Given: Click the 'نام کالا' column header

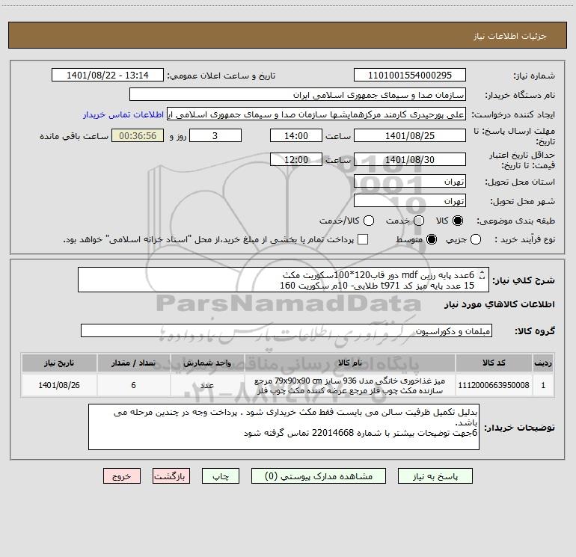Looking at the screenshot, I should click(x=350, y=363).
